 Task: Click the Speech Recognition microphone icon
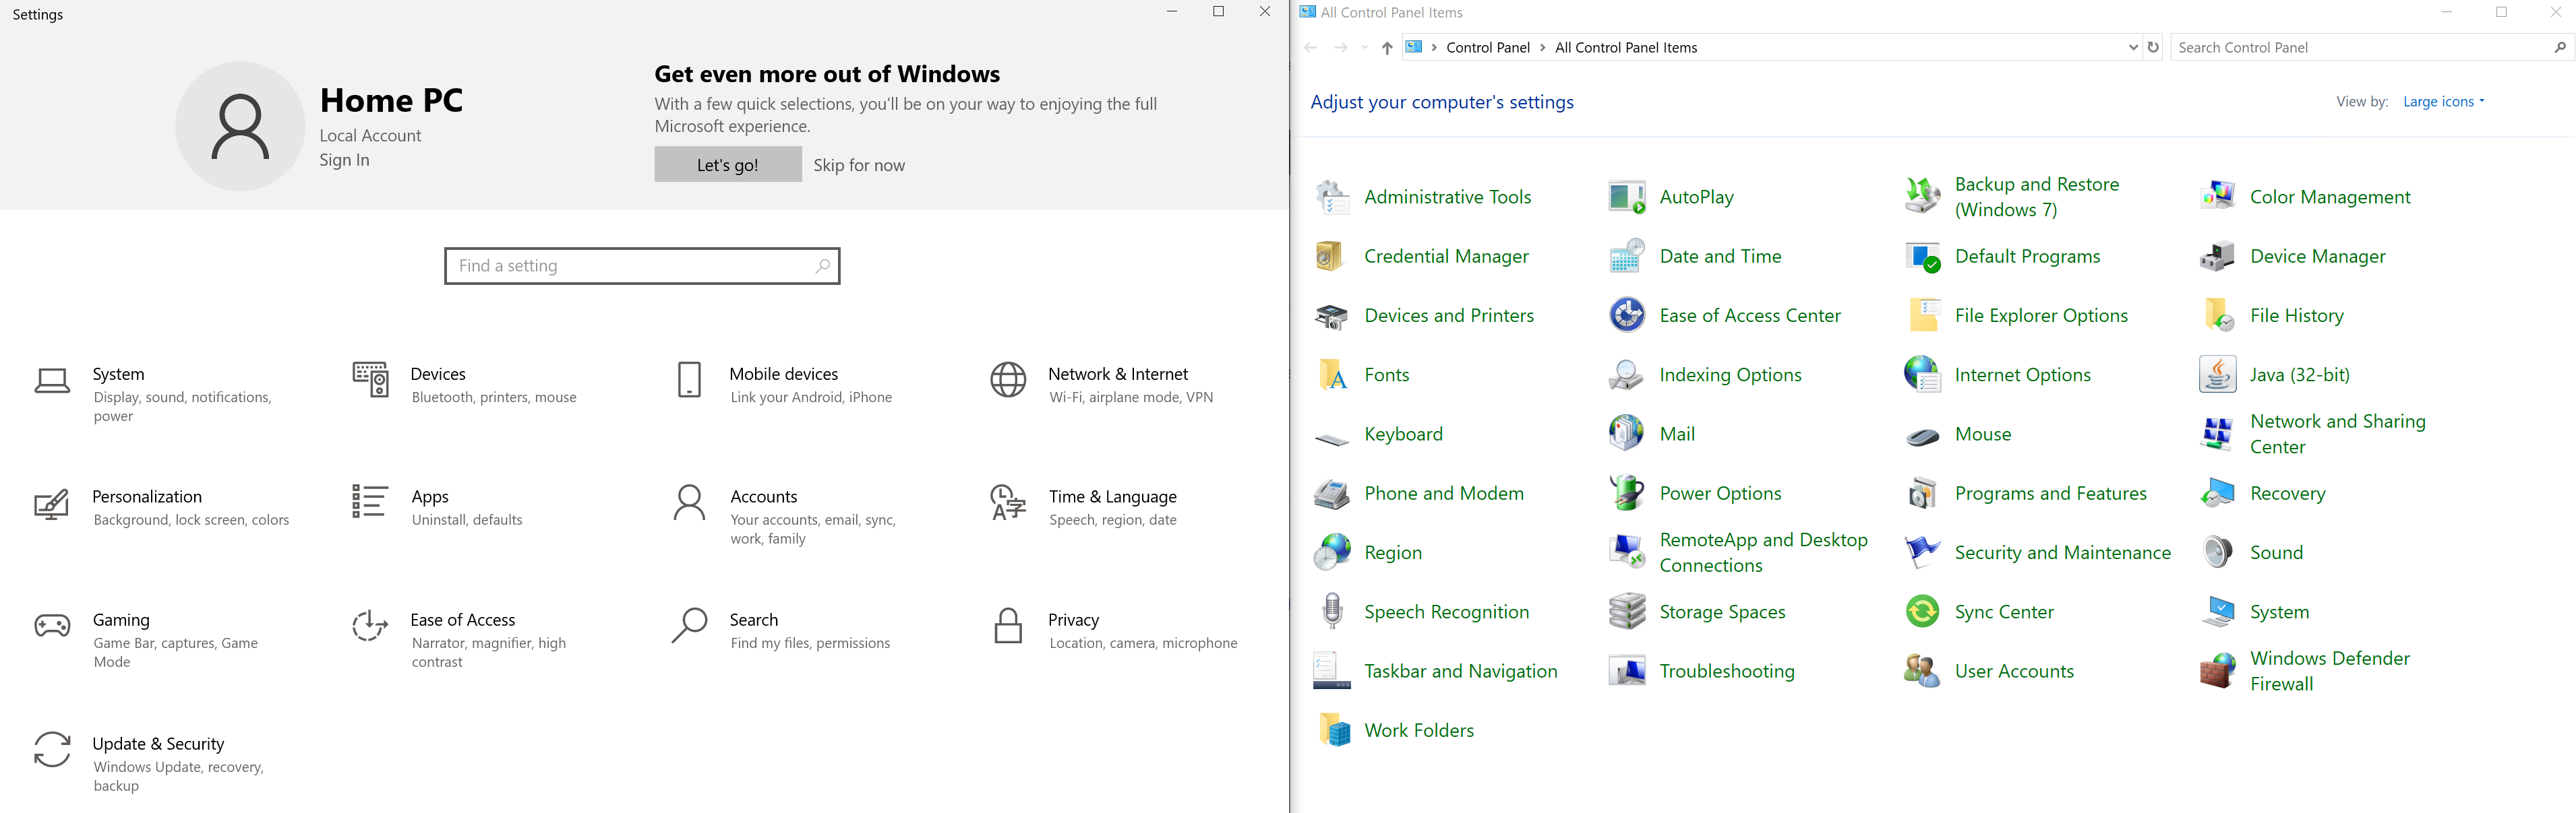tap(1332, 611)
